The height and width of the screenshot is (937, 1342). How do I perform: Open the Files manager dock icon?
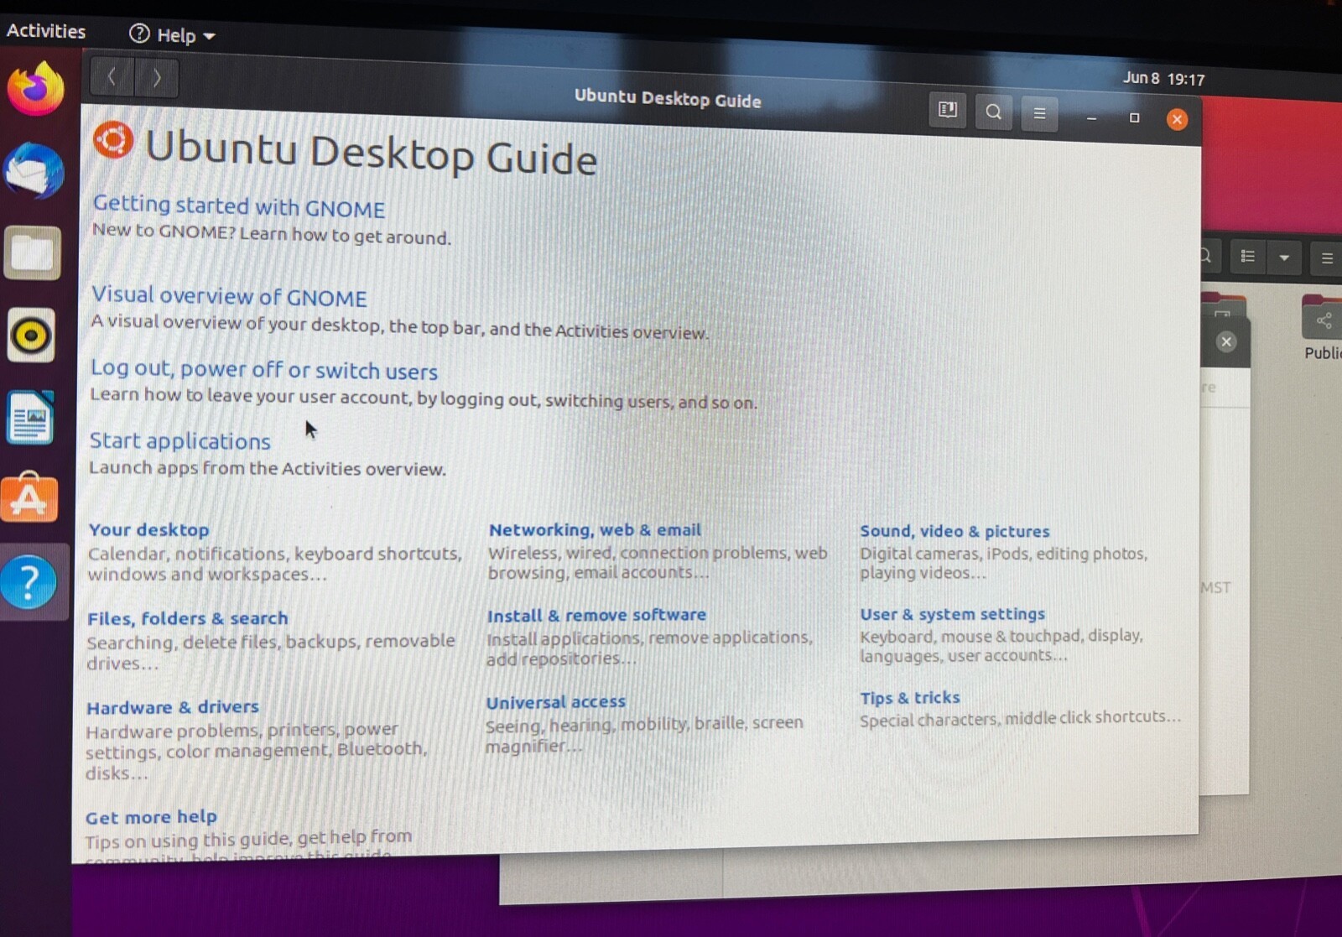(x=32, y=253)
